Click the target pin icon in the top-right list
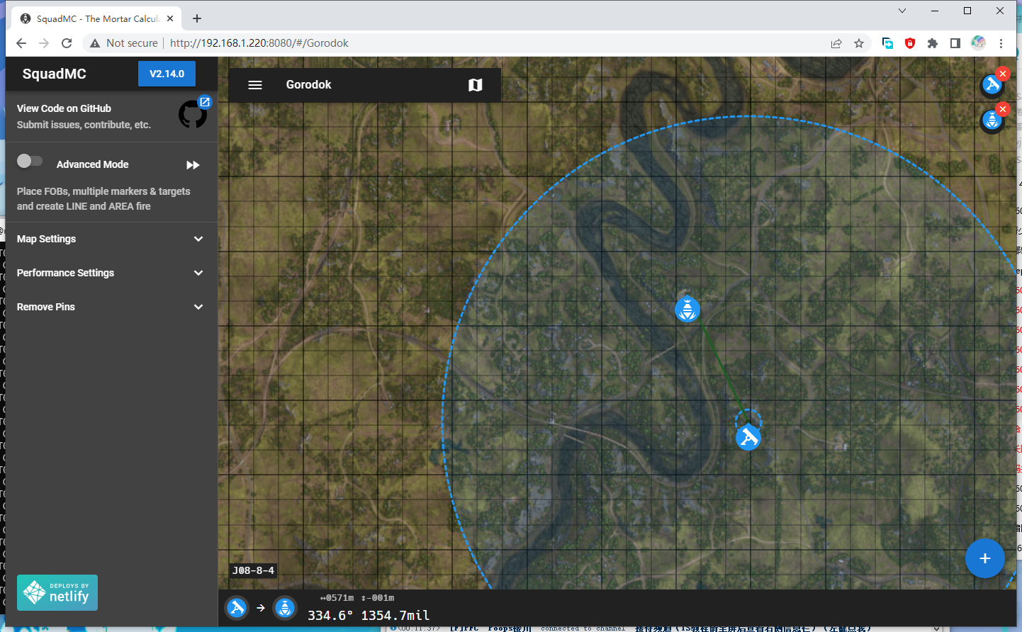Image resolution: width=1022 pixels, height=632 pixels. 992,120
